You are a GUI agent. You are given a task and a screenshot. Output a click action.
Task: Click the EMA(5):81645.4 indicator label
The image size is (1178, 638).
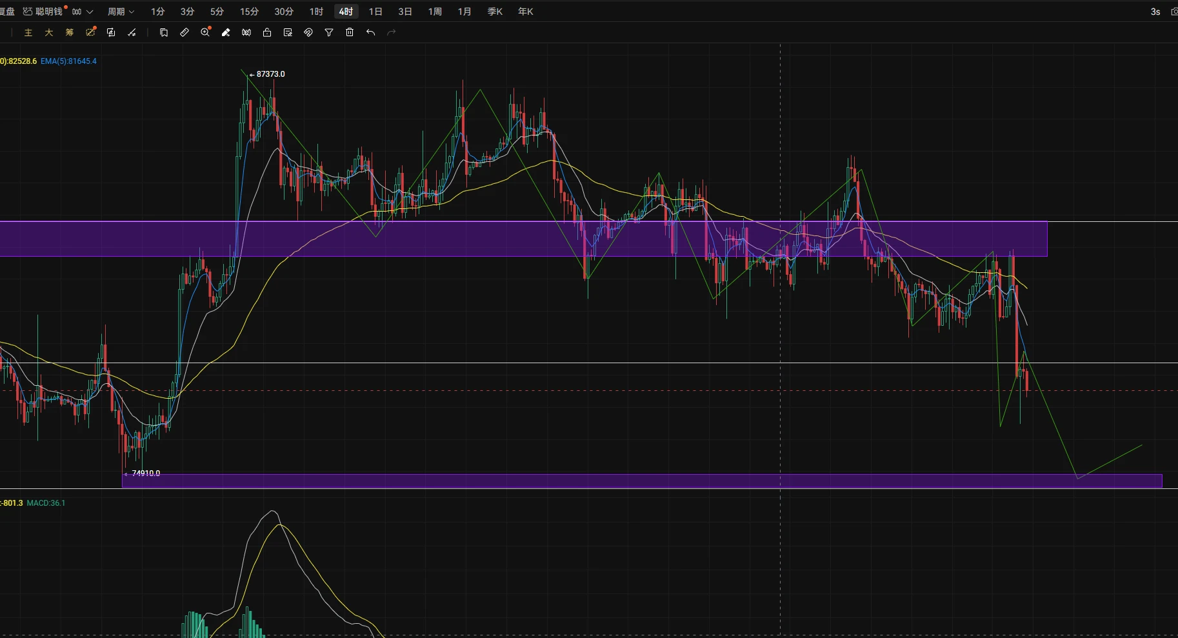point(68,61)
